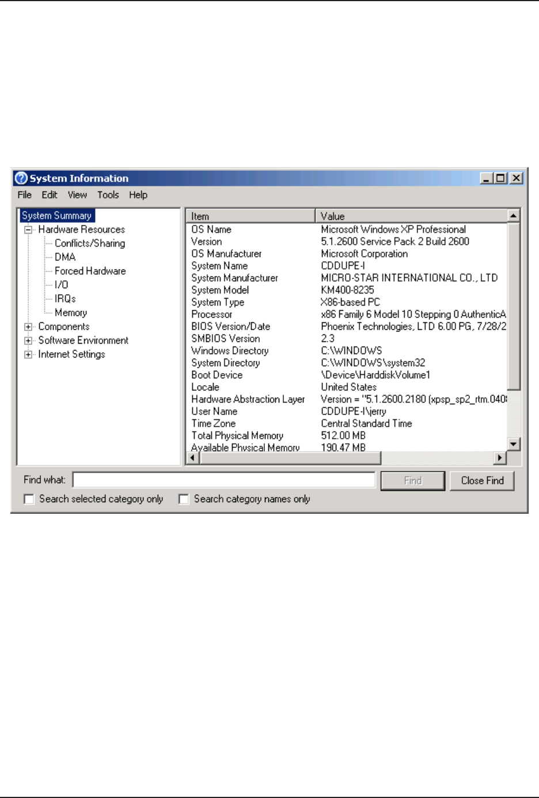The image size is (539, 798).
Task: Open Conflicts/Sharing category
Action: pos(90,243)
